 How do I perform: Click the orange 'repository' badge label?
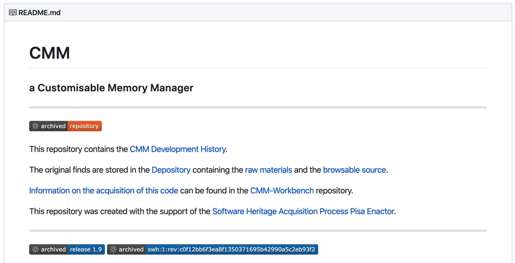click(x=84, y=126)
